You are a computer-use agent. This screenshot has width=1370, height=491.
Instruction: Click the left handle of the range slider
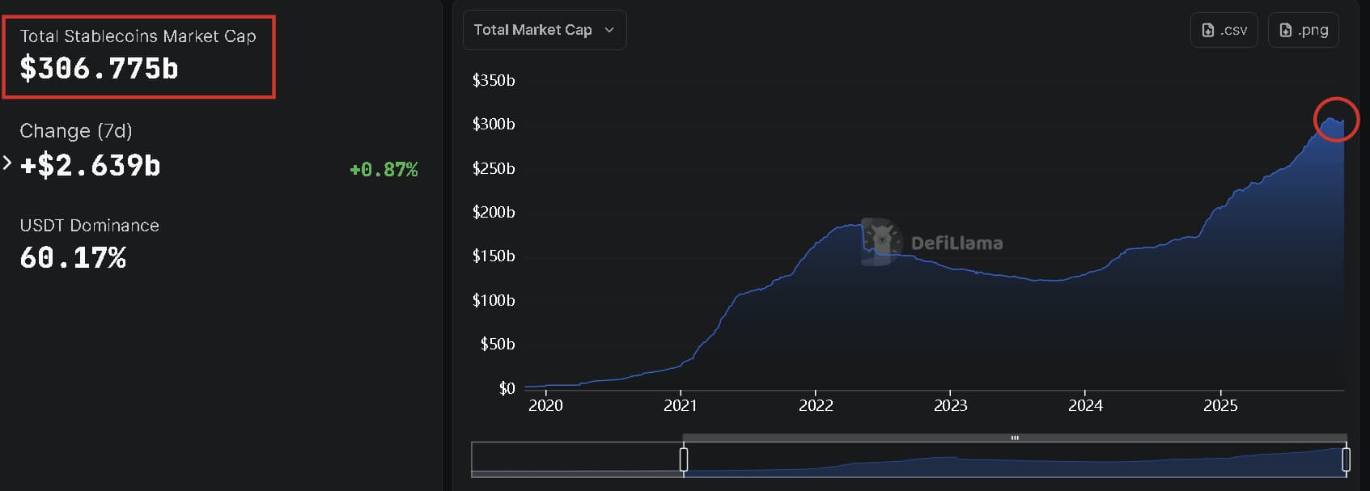[684, 459]
